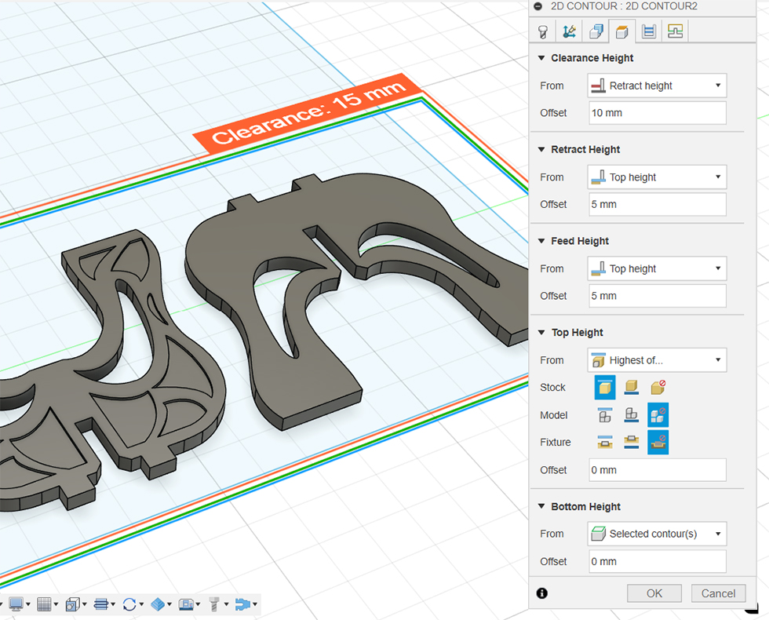Select Stock top option
The width and height of the screenshot is (769, 620).
(605, 388)
